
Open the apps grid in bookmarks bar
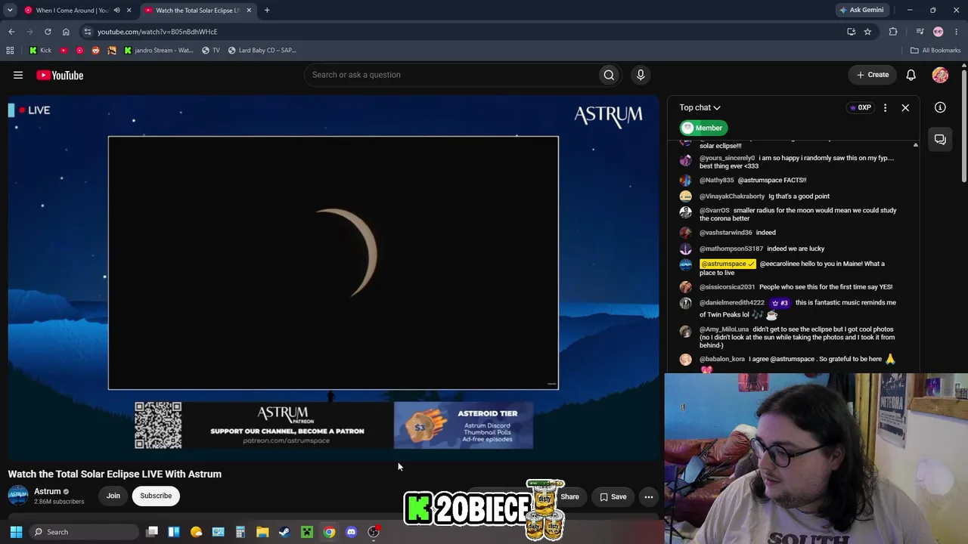click(x=10, y=50)
